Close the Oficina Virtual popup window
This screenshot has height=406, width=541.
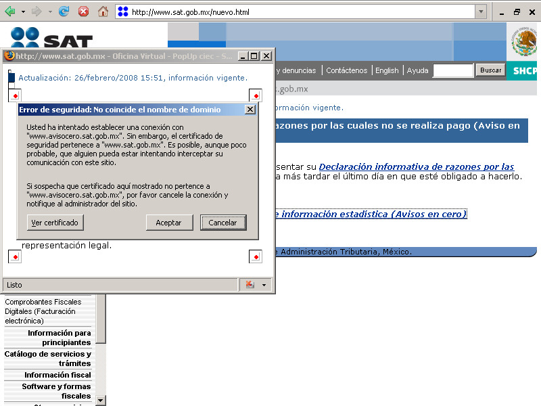click(x=266, y=56)
